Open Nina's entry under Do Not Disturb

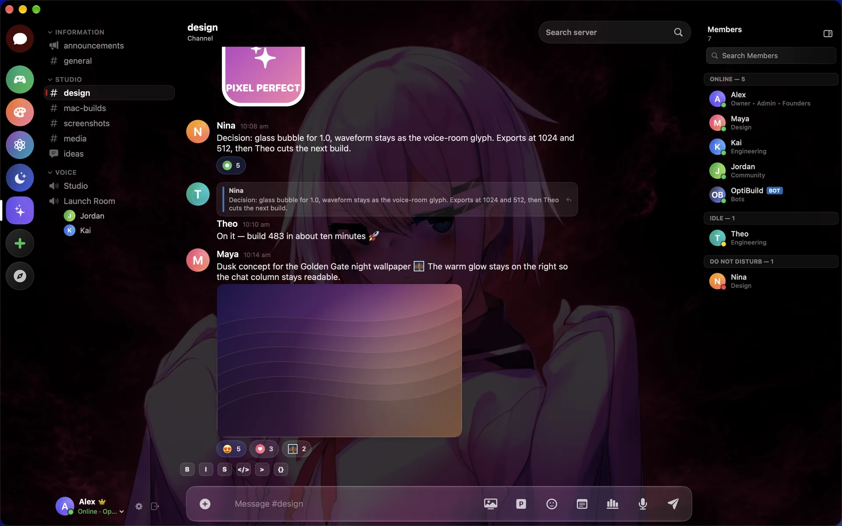coord(771,281)
